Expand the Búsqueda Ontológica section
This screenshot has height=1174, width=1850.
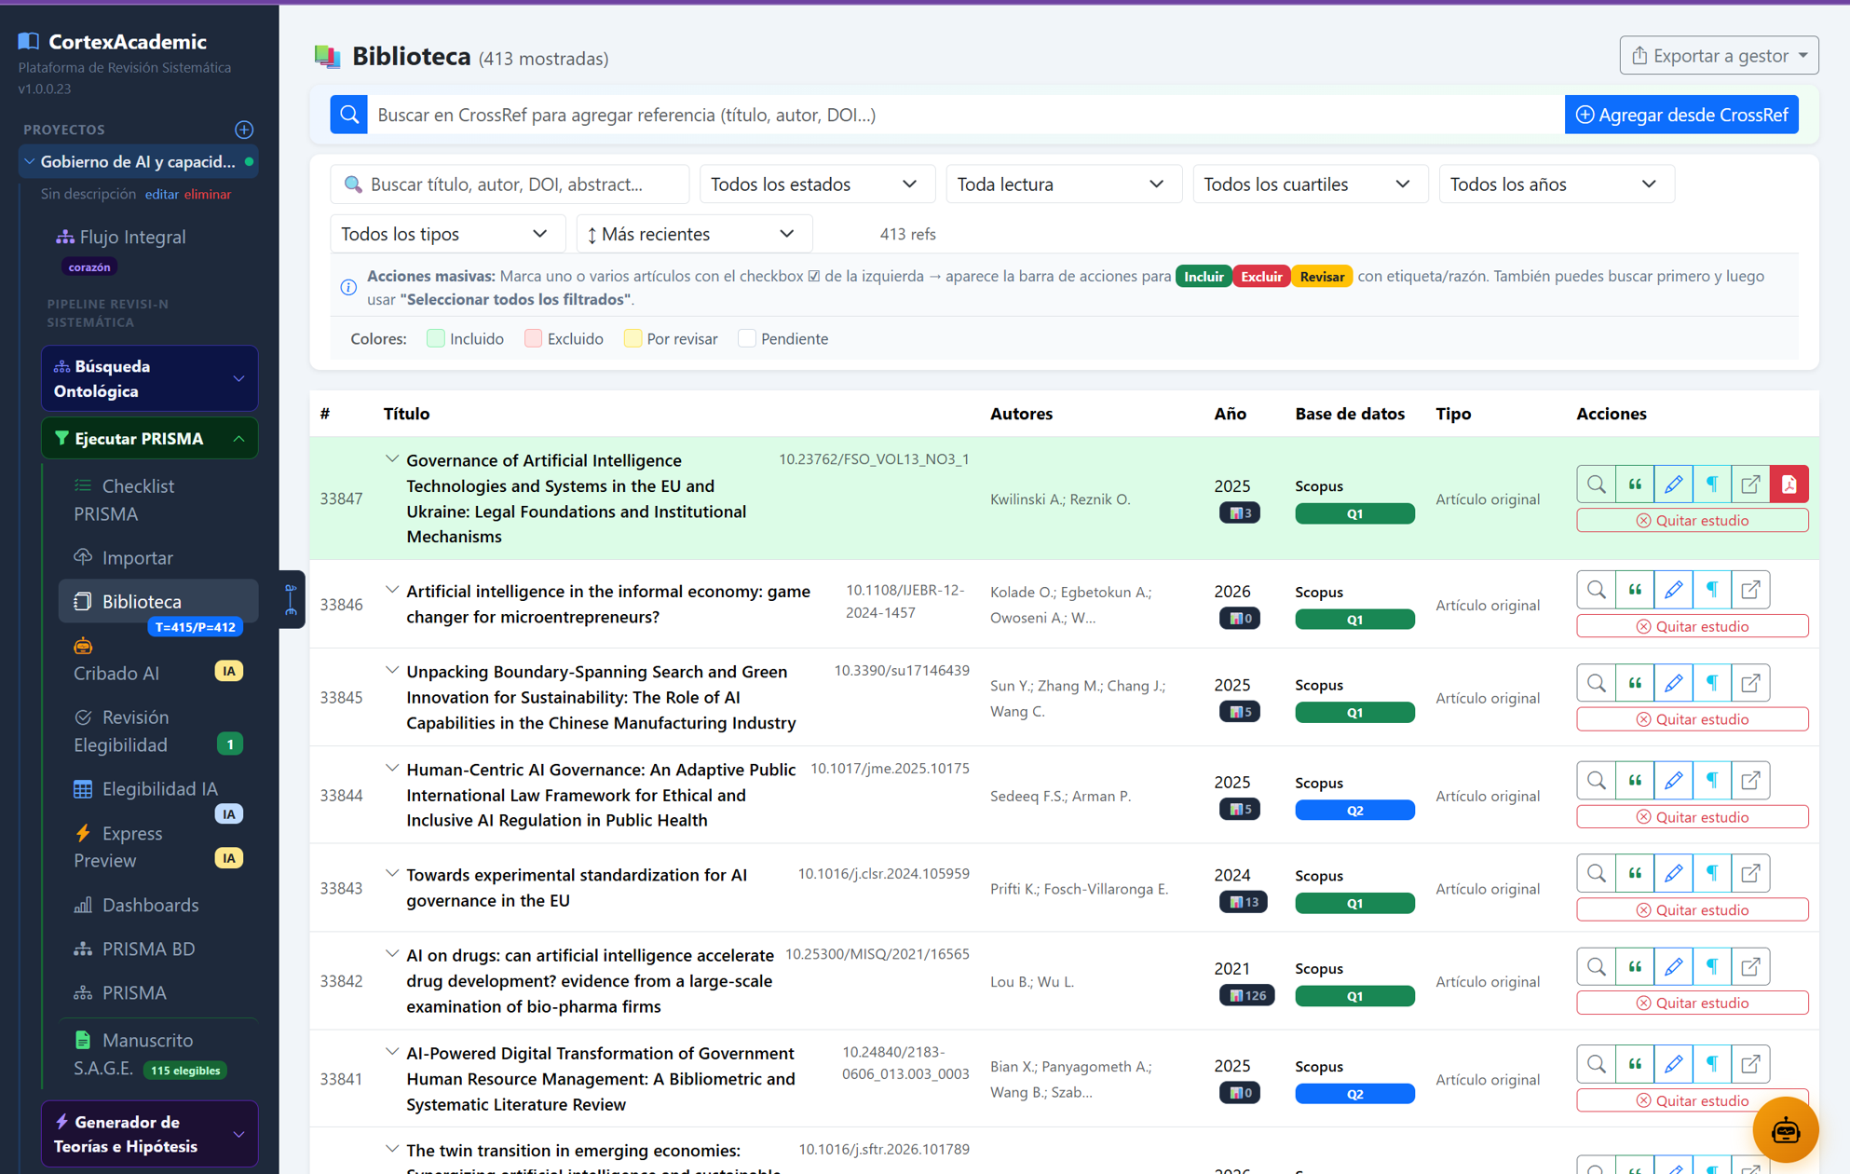(x=149, y=378)
